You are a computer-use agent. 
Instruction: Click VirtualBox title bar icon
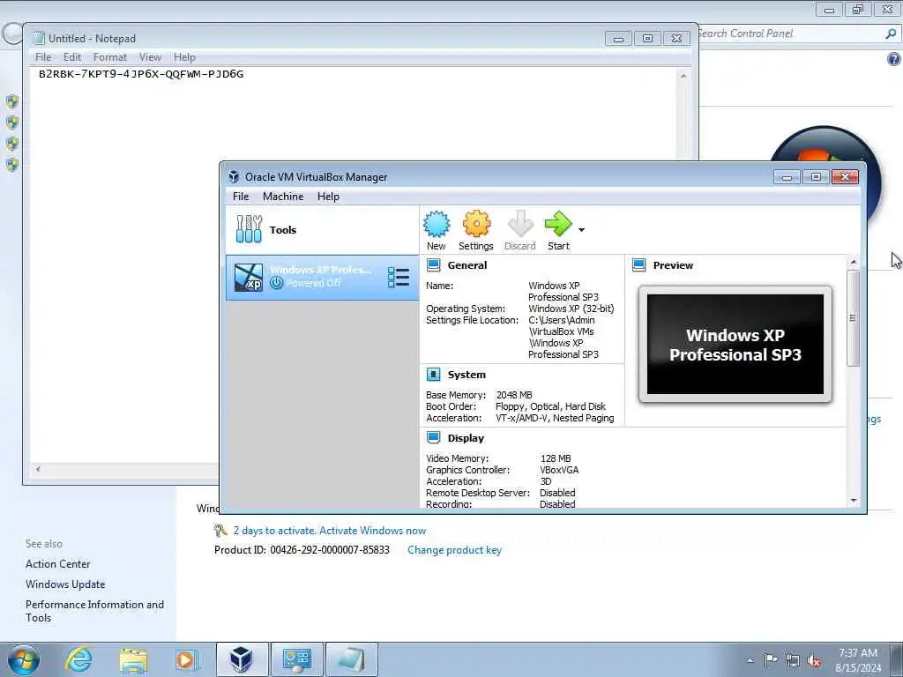click(234, 176)
